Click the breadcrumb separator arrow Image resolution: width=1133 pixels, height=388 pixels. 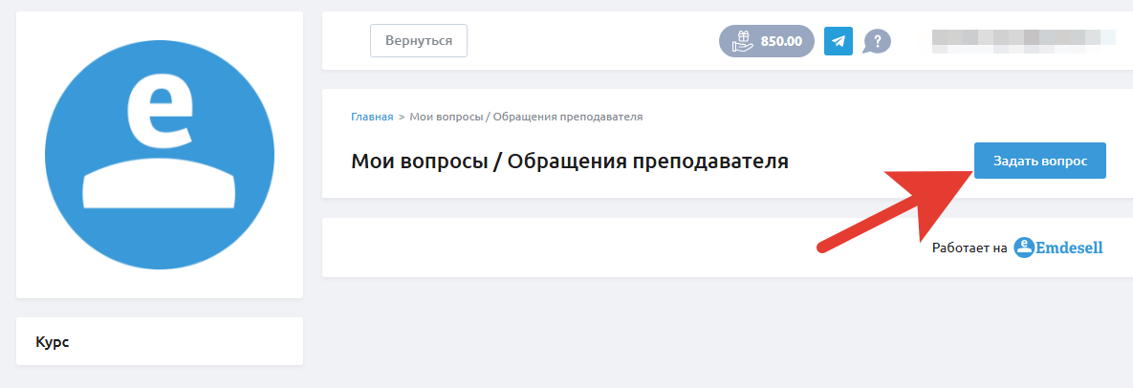click(402, 117)
